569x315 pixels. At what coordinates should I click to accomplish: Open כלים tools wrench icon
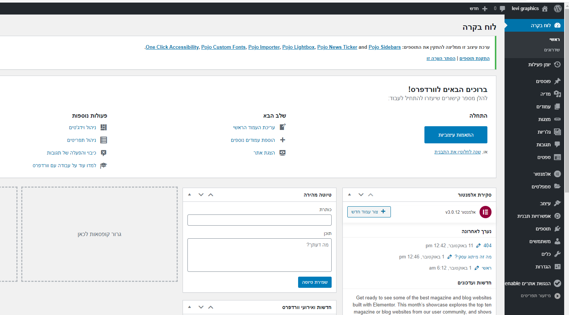tap(557, 254)
